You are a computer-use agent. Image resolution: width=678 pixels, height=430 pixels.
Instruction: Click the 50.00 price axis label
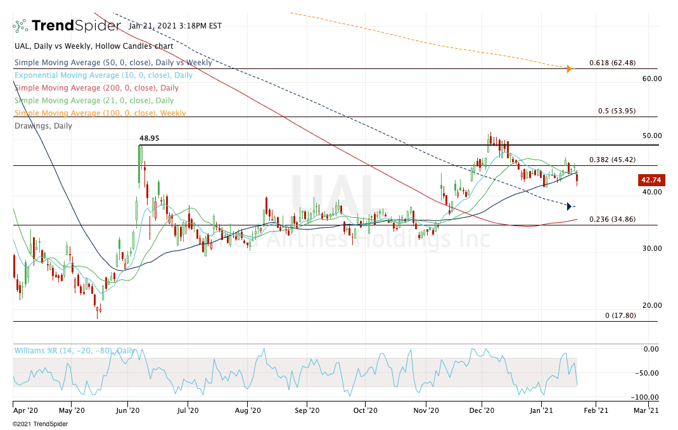651,136
